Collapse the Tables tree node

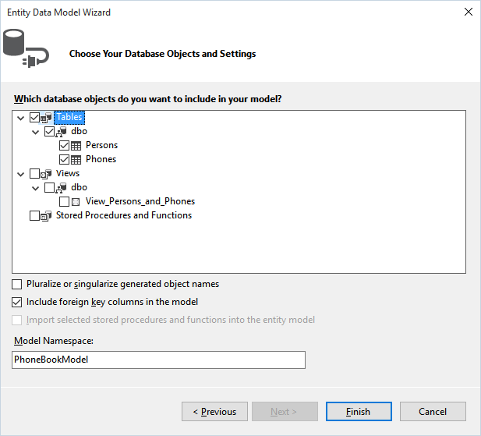click(x=20, y=118)
